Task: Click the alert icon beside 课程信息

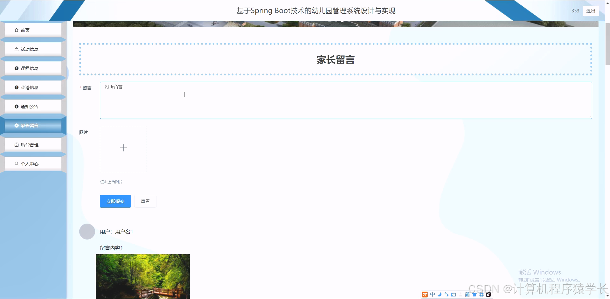Action: tap(17, 68)
